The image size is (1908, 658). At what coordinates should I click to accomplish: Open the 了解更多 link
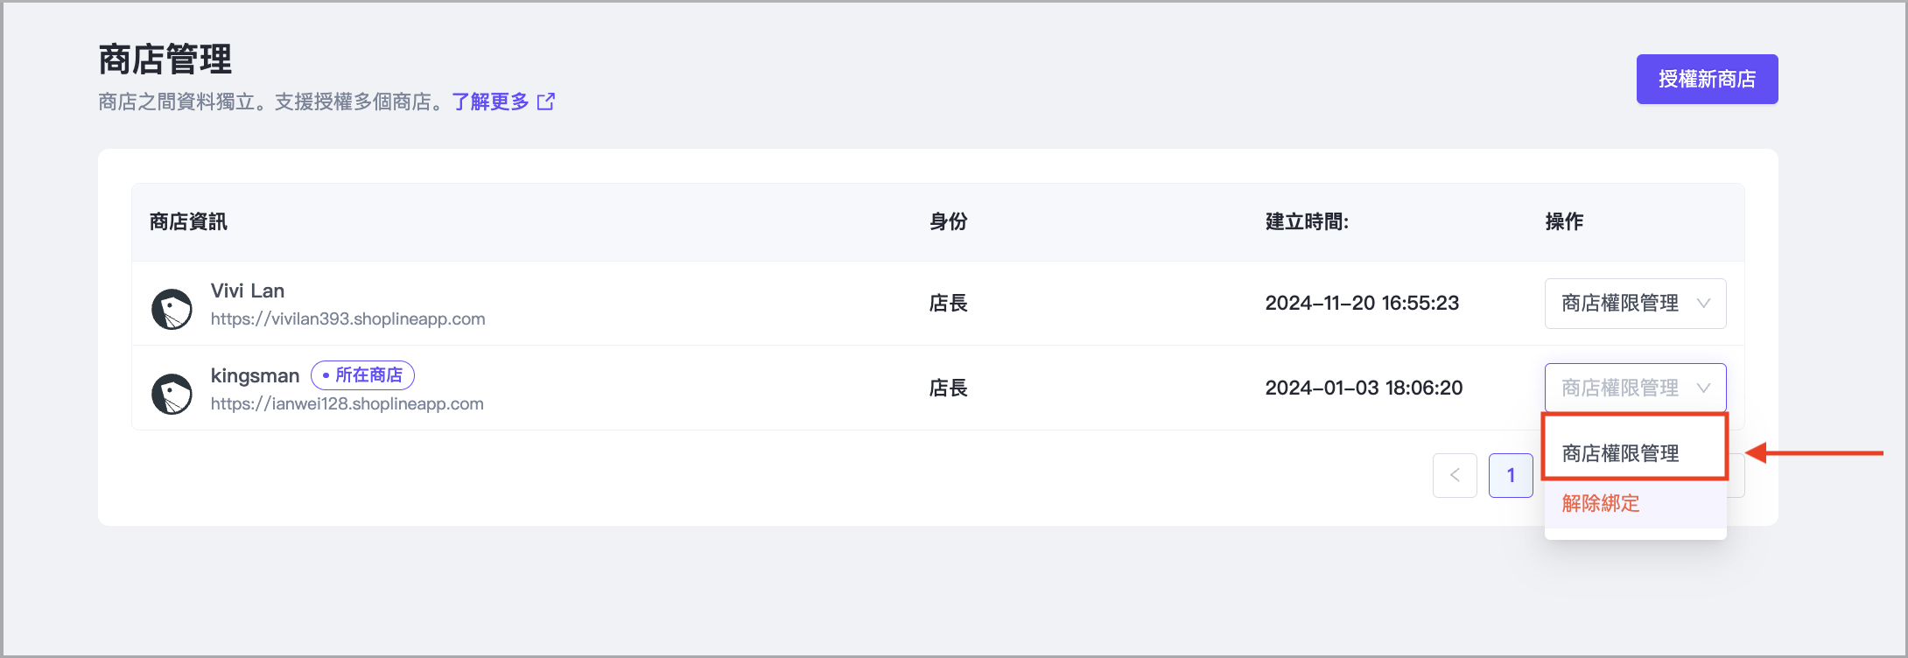pyautogui.click(x=491, y=102)
